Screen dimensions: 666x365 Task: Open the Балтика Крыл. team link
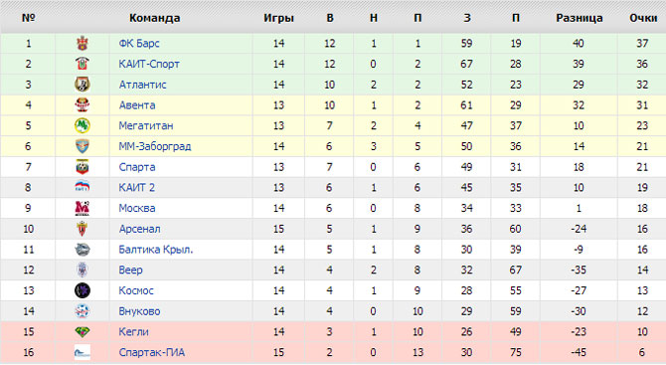pyautogui.click(x=156, y=250)
